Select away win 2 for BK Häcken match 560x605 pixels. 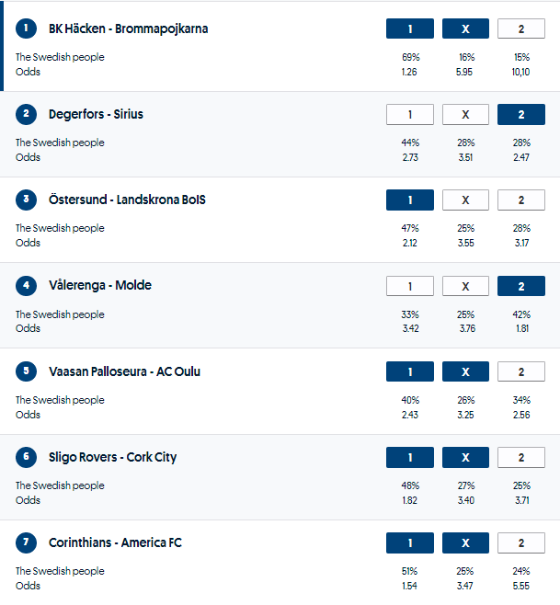[520, 29]
